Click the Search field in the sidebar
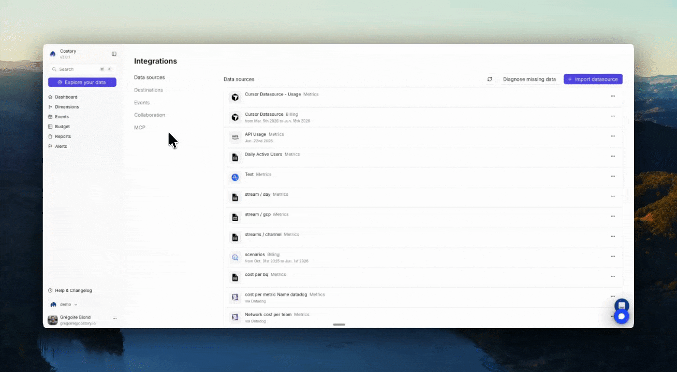The image size is (677, 372). (82, 69)
